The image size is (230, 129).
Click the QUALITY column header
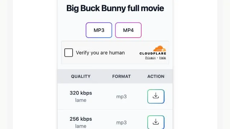coord(80,76)
